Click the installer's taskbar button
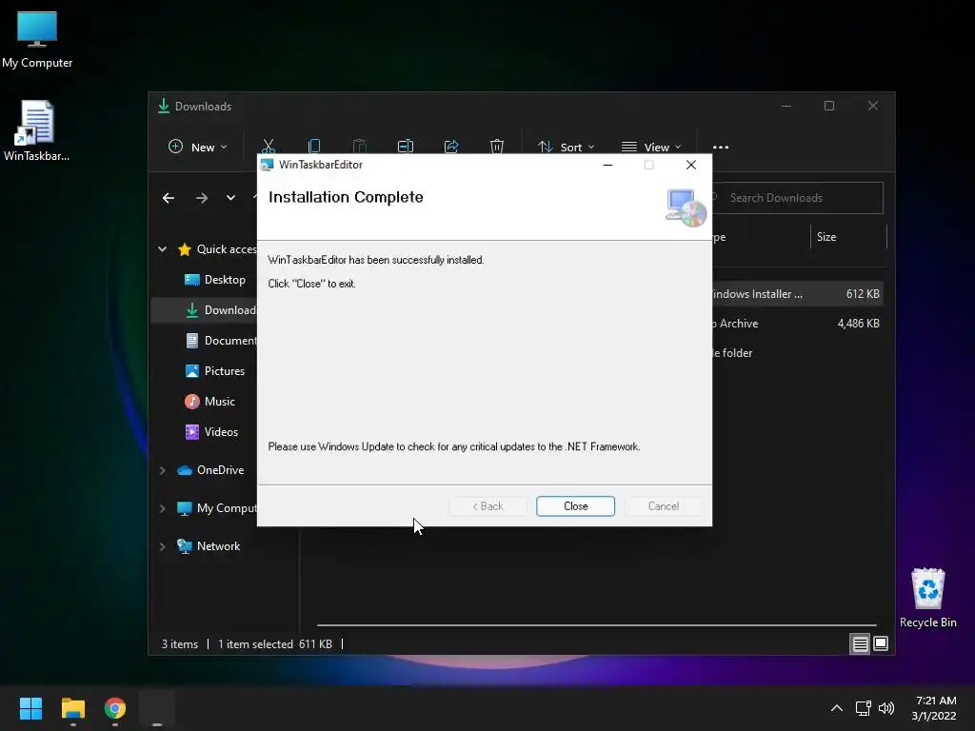The width and height of the screenshot is (975, 731). point(157,708)
